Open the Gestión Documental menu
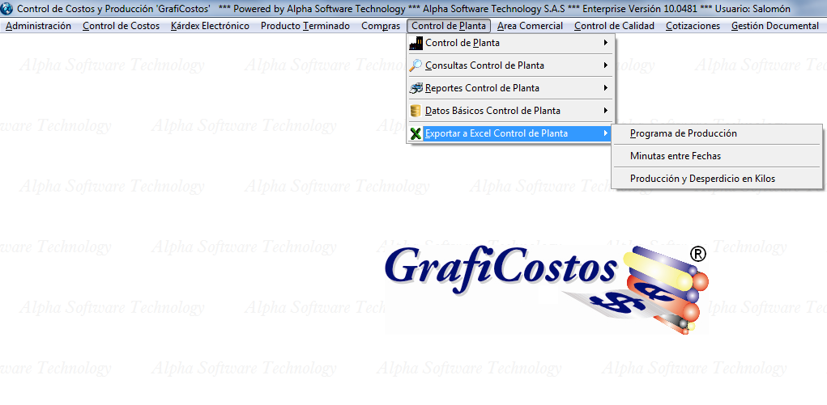827x405 pixels. pos(774,26)
